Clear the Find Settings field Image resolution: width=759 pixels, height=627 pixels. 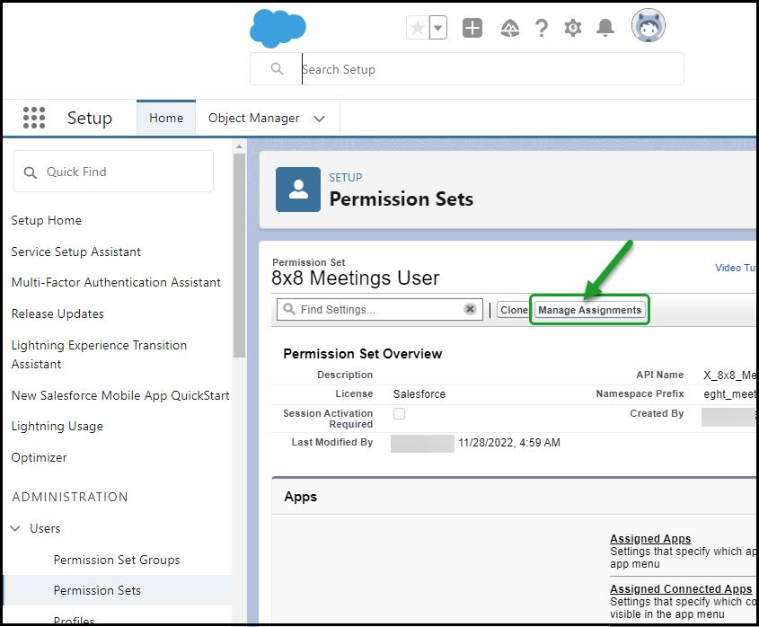point(470,309)
